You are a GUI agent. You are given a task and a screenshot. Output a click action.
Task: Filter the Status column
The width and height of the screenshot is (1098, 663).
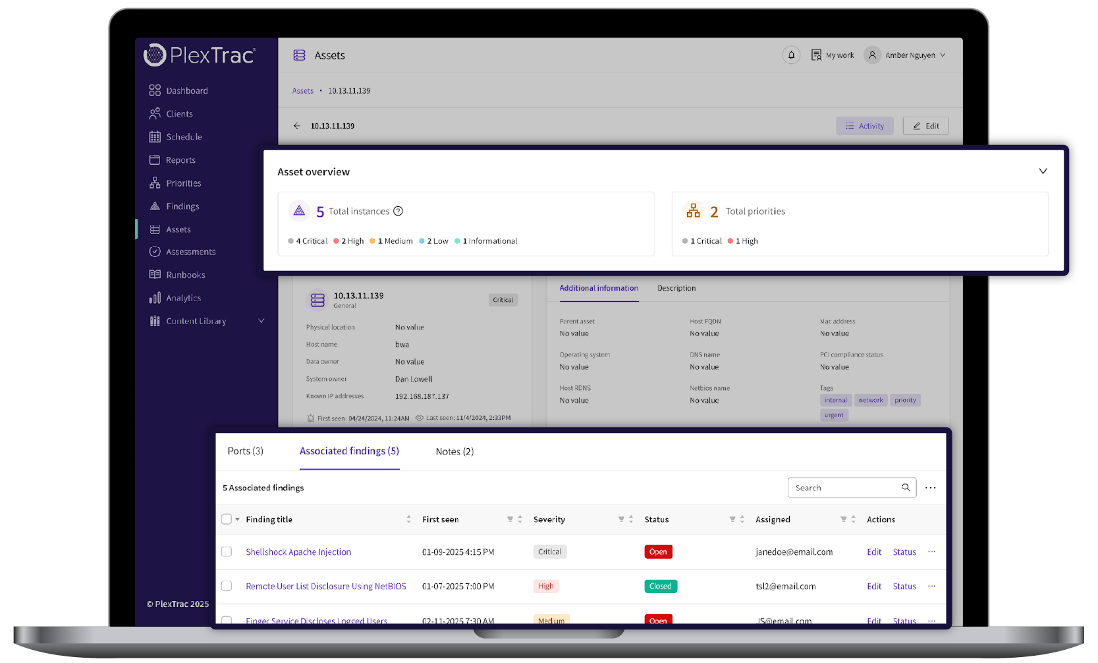732,519
